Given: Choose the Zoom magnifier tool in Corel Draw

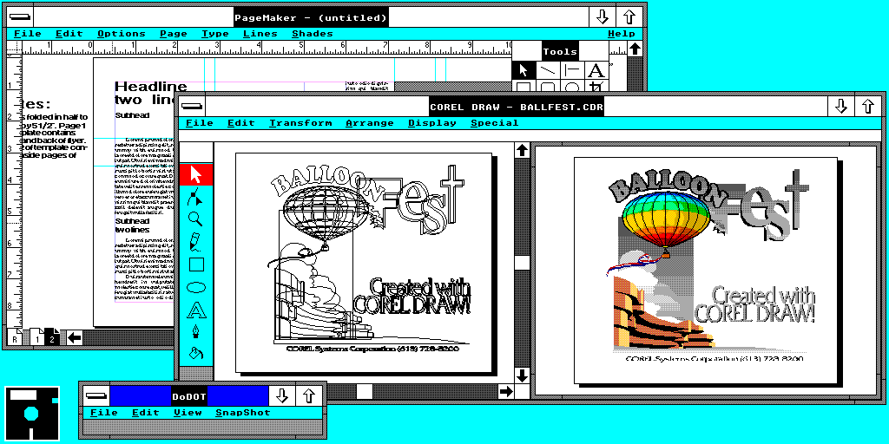Looking at the screenshot, I should coord(196,219).
